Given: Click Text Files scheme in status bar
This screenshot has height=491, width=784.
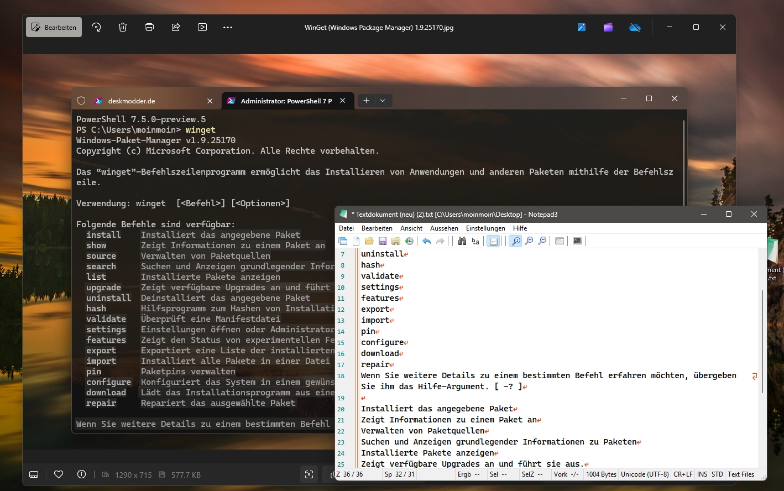Looking at the screenshot, I should pos(741,474).
